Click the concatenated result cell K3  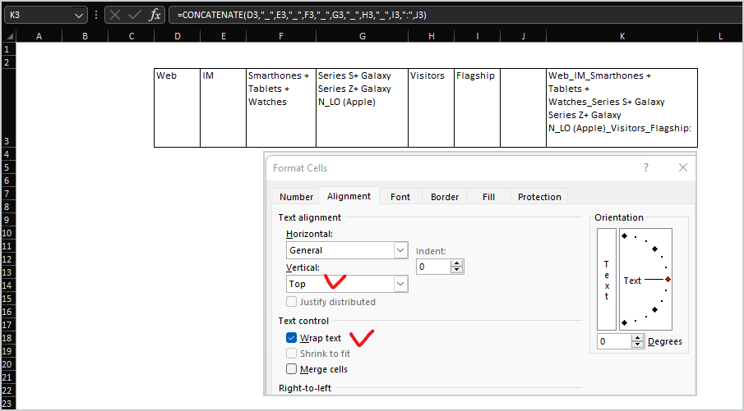[x=622, y=108]
